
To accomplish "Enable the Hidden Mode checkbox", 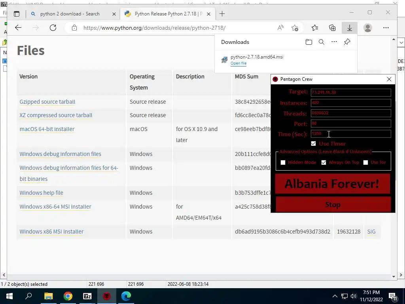I will click(x=283, y=162).
